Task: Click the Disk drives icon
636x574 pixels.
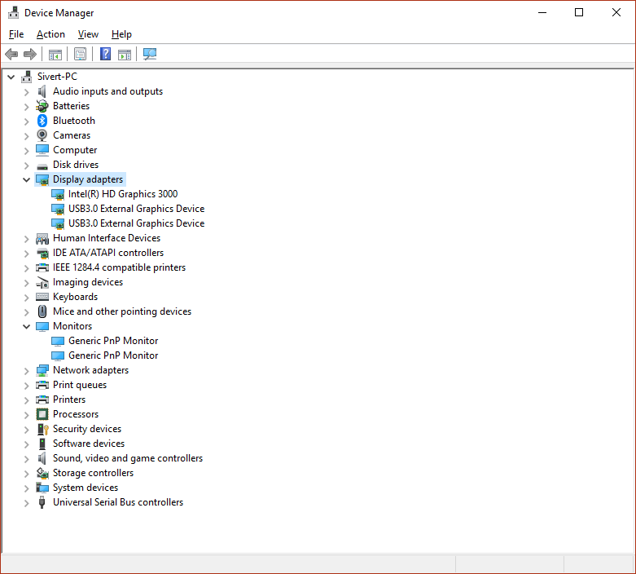Action: point(42,166)
